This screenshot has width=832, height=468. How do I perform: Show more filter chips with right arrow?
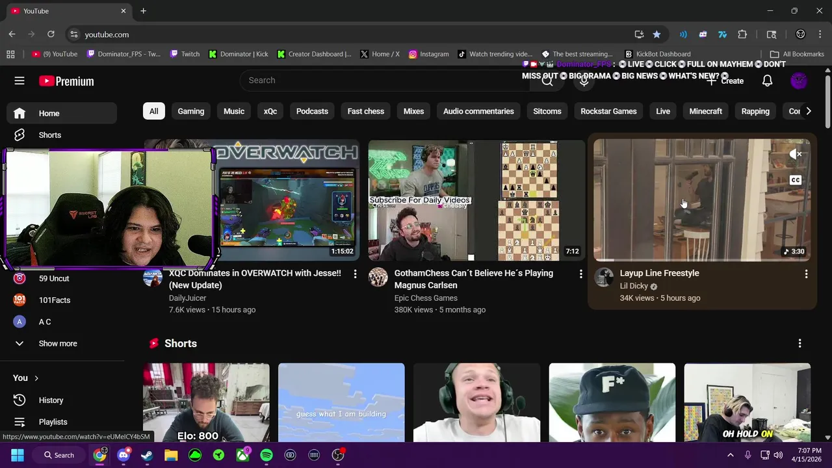coord(808,111)
